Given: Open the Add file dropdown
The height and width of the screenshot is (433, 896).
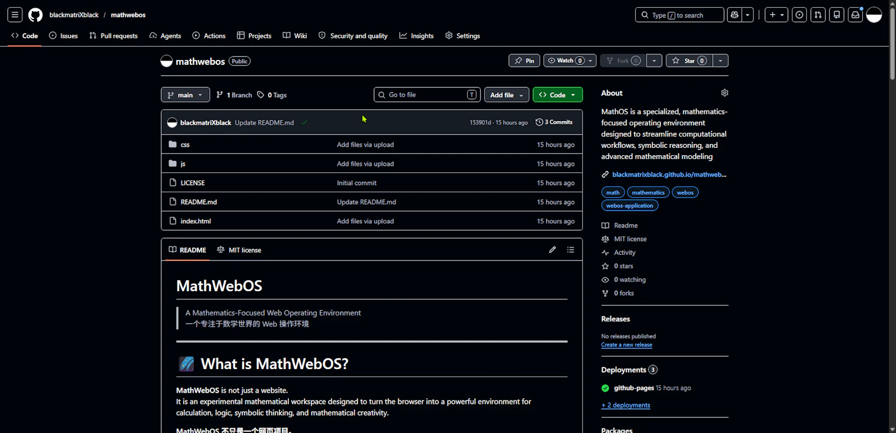Looking at the screenshot, I should 507,95.
